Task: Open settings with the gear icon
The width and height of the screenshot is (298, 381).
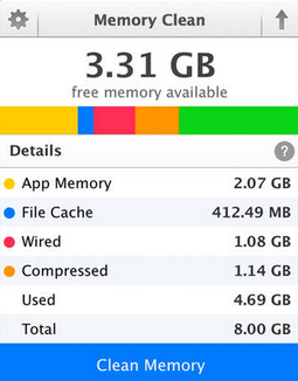Action: [18, 20]
